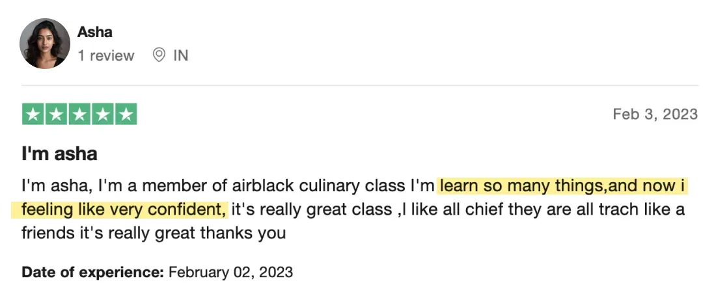
Task: Click the IN country label
Action: 180,56
